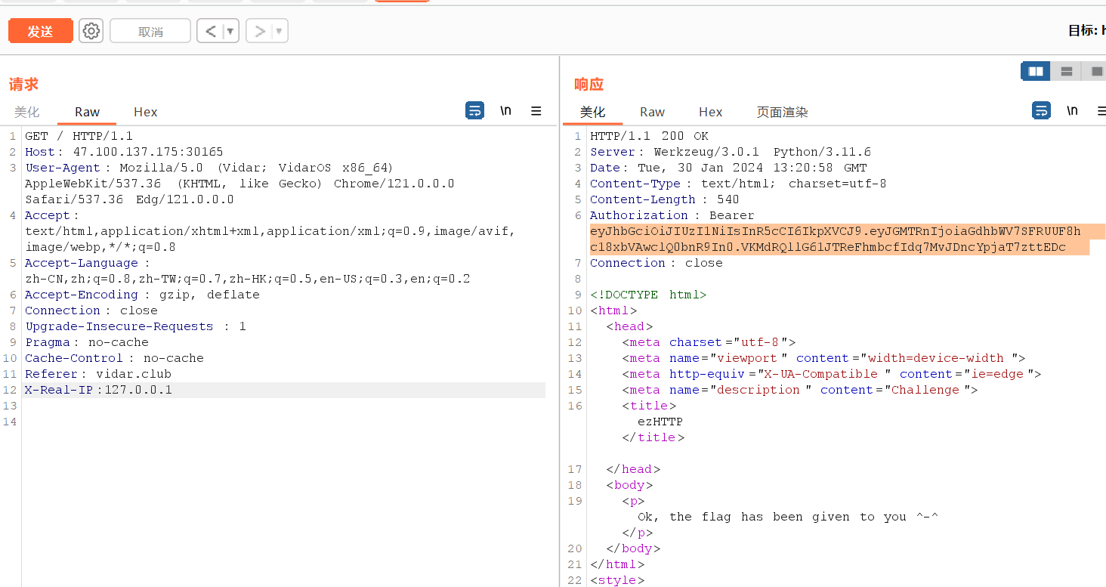Click the X-Real-IP:127.0.0.1 request line

(98, 390)
